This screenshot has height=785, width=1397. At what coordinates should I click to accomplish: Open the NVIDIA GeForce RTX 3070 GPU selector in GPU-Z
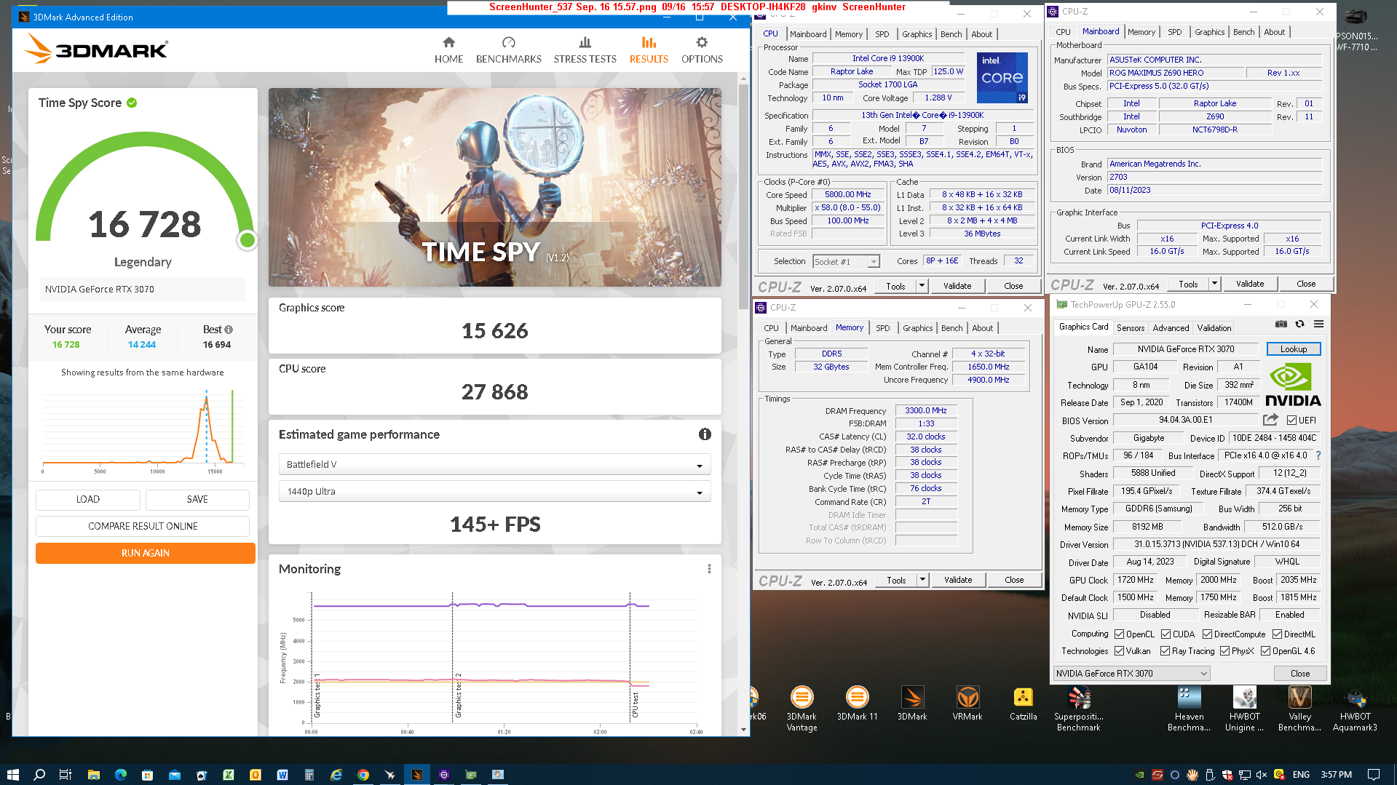[x=1131, y=673]
